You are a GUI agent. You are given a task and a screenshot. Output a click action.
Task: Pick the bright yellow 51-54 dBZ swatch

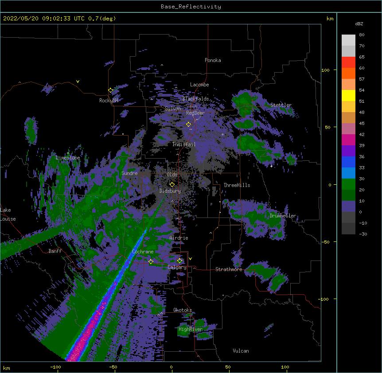(348, 95)
